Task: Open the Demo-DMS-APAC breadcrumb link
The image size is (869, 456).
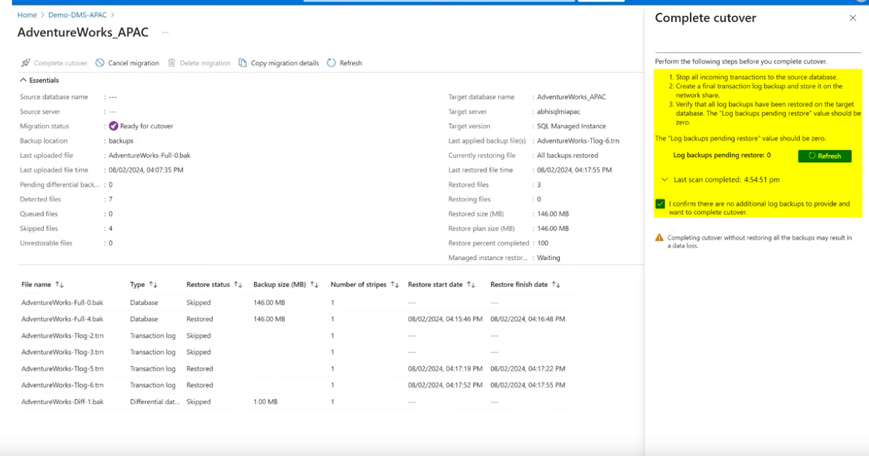Action: point(78,15)
